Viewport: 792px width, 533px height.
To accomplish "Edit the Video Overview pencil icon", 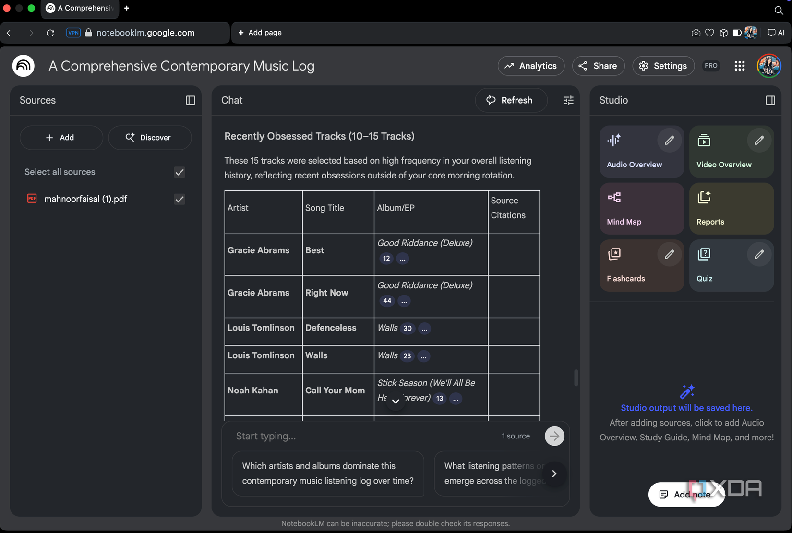I will (x=759, y=141).
